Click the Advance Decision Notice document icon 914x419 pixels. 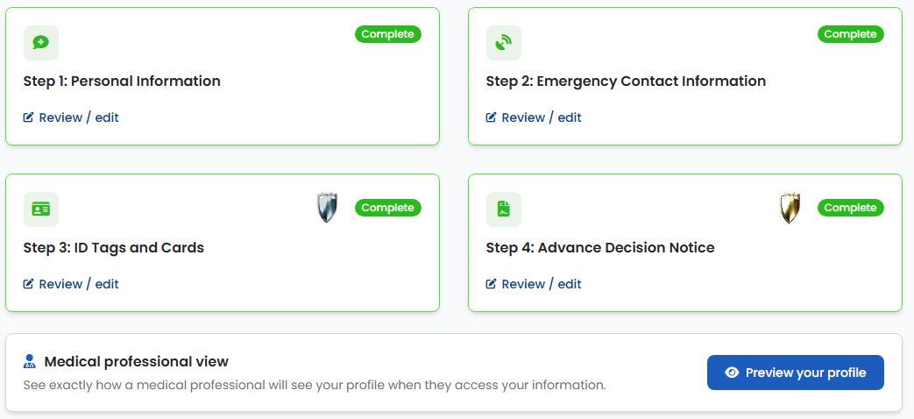click(504, 209)
